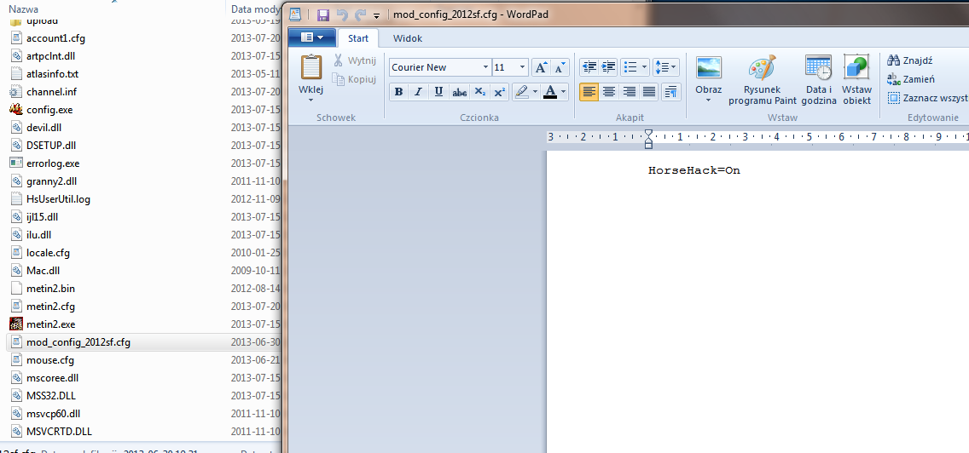Apply the red font color
969x453 pixels.
click(x=550, y=92)
